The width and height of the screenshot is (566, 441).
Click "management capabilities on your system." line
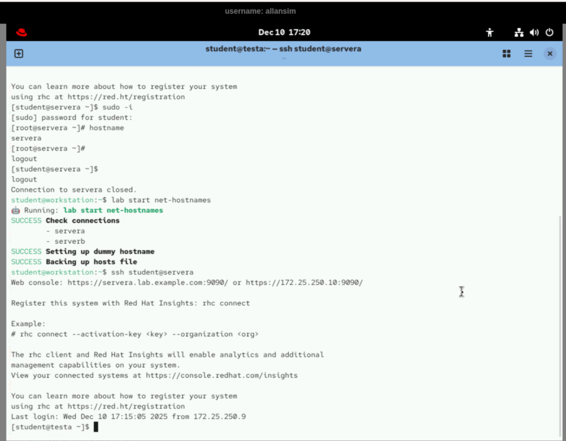pyautogui.click(x=96, y=365)
